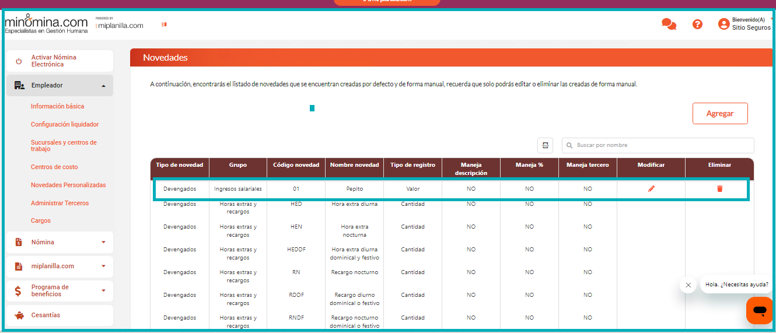
Task: Open Novedades Personalizadas in sidebar
Action: [68, 185]
